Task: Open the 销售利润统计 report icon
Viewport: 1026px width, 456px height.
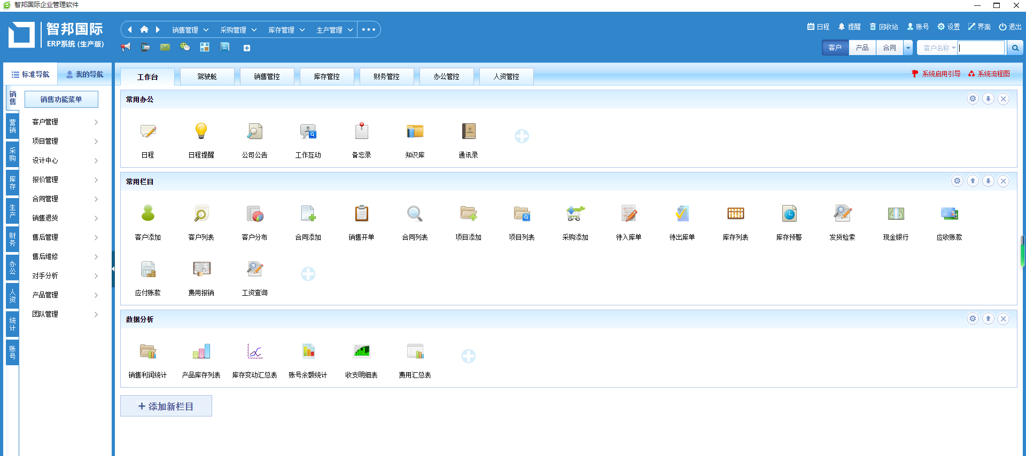Action: (147, 352)
